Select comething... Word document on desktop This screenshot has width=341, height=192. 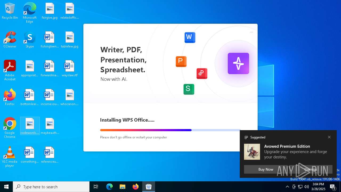30,155
